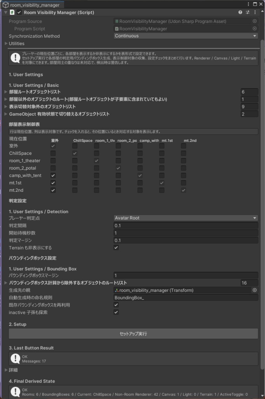Viewport: 265px width, 399px height.
Task: Click the object picker on Program Source field
Action: [255, 21]
